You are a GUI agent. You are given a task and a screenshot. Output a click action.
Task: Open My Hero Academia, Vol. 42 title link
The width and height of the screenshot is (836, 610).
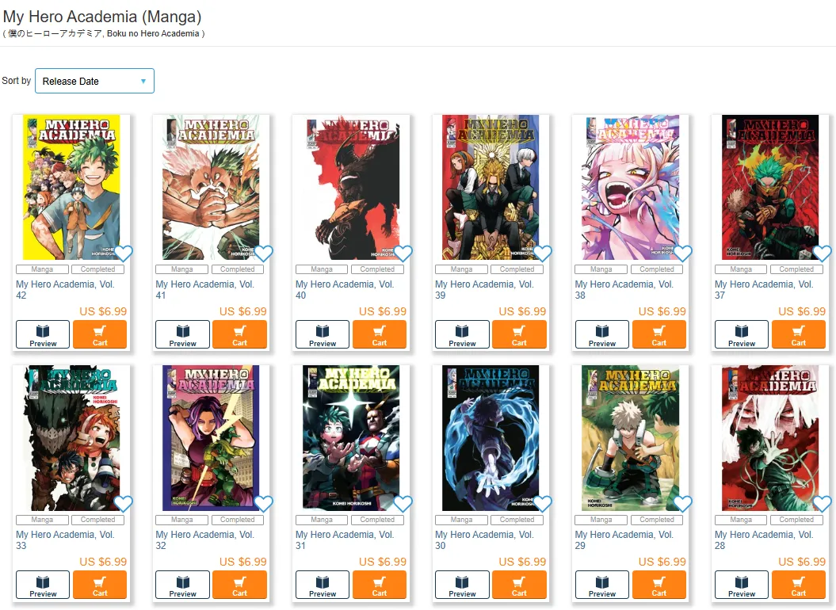pos(65,289)
